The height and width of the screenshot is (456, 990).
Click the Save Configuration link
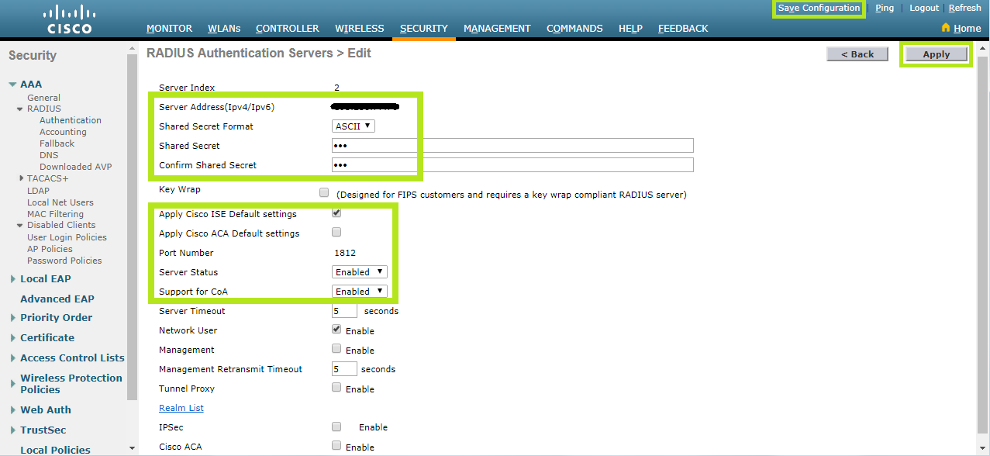click(819, 8)
